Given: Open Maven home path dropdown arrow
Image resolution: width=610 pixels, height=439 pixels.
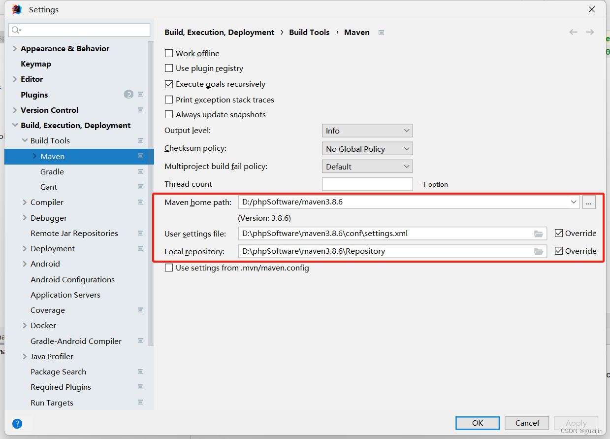Looking at the screenshot, I should (574, 202).
